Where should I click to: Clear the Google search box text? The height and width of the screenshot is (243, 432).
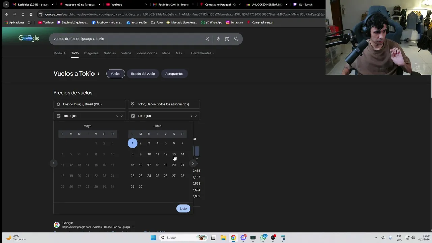pos(207,39)
